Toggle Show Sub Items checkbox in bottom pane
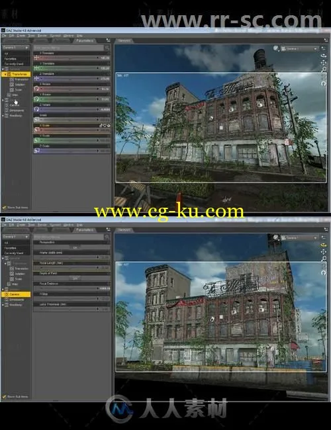The width and height of the screenshot is (331, 430). point(4,396)
